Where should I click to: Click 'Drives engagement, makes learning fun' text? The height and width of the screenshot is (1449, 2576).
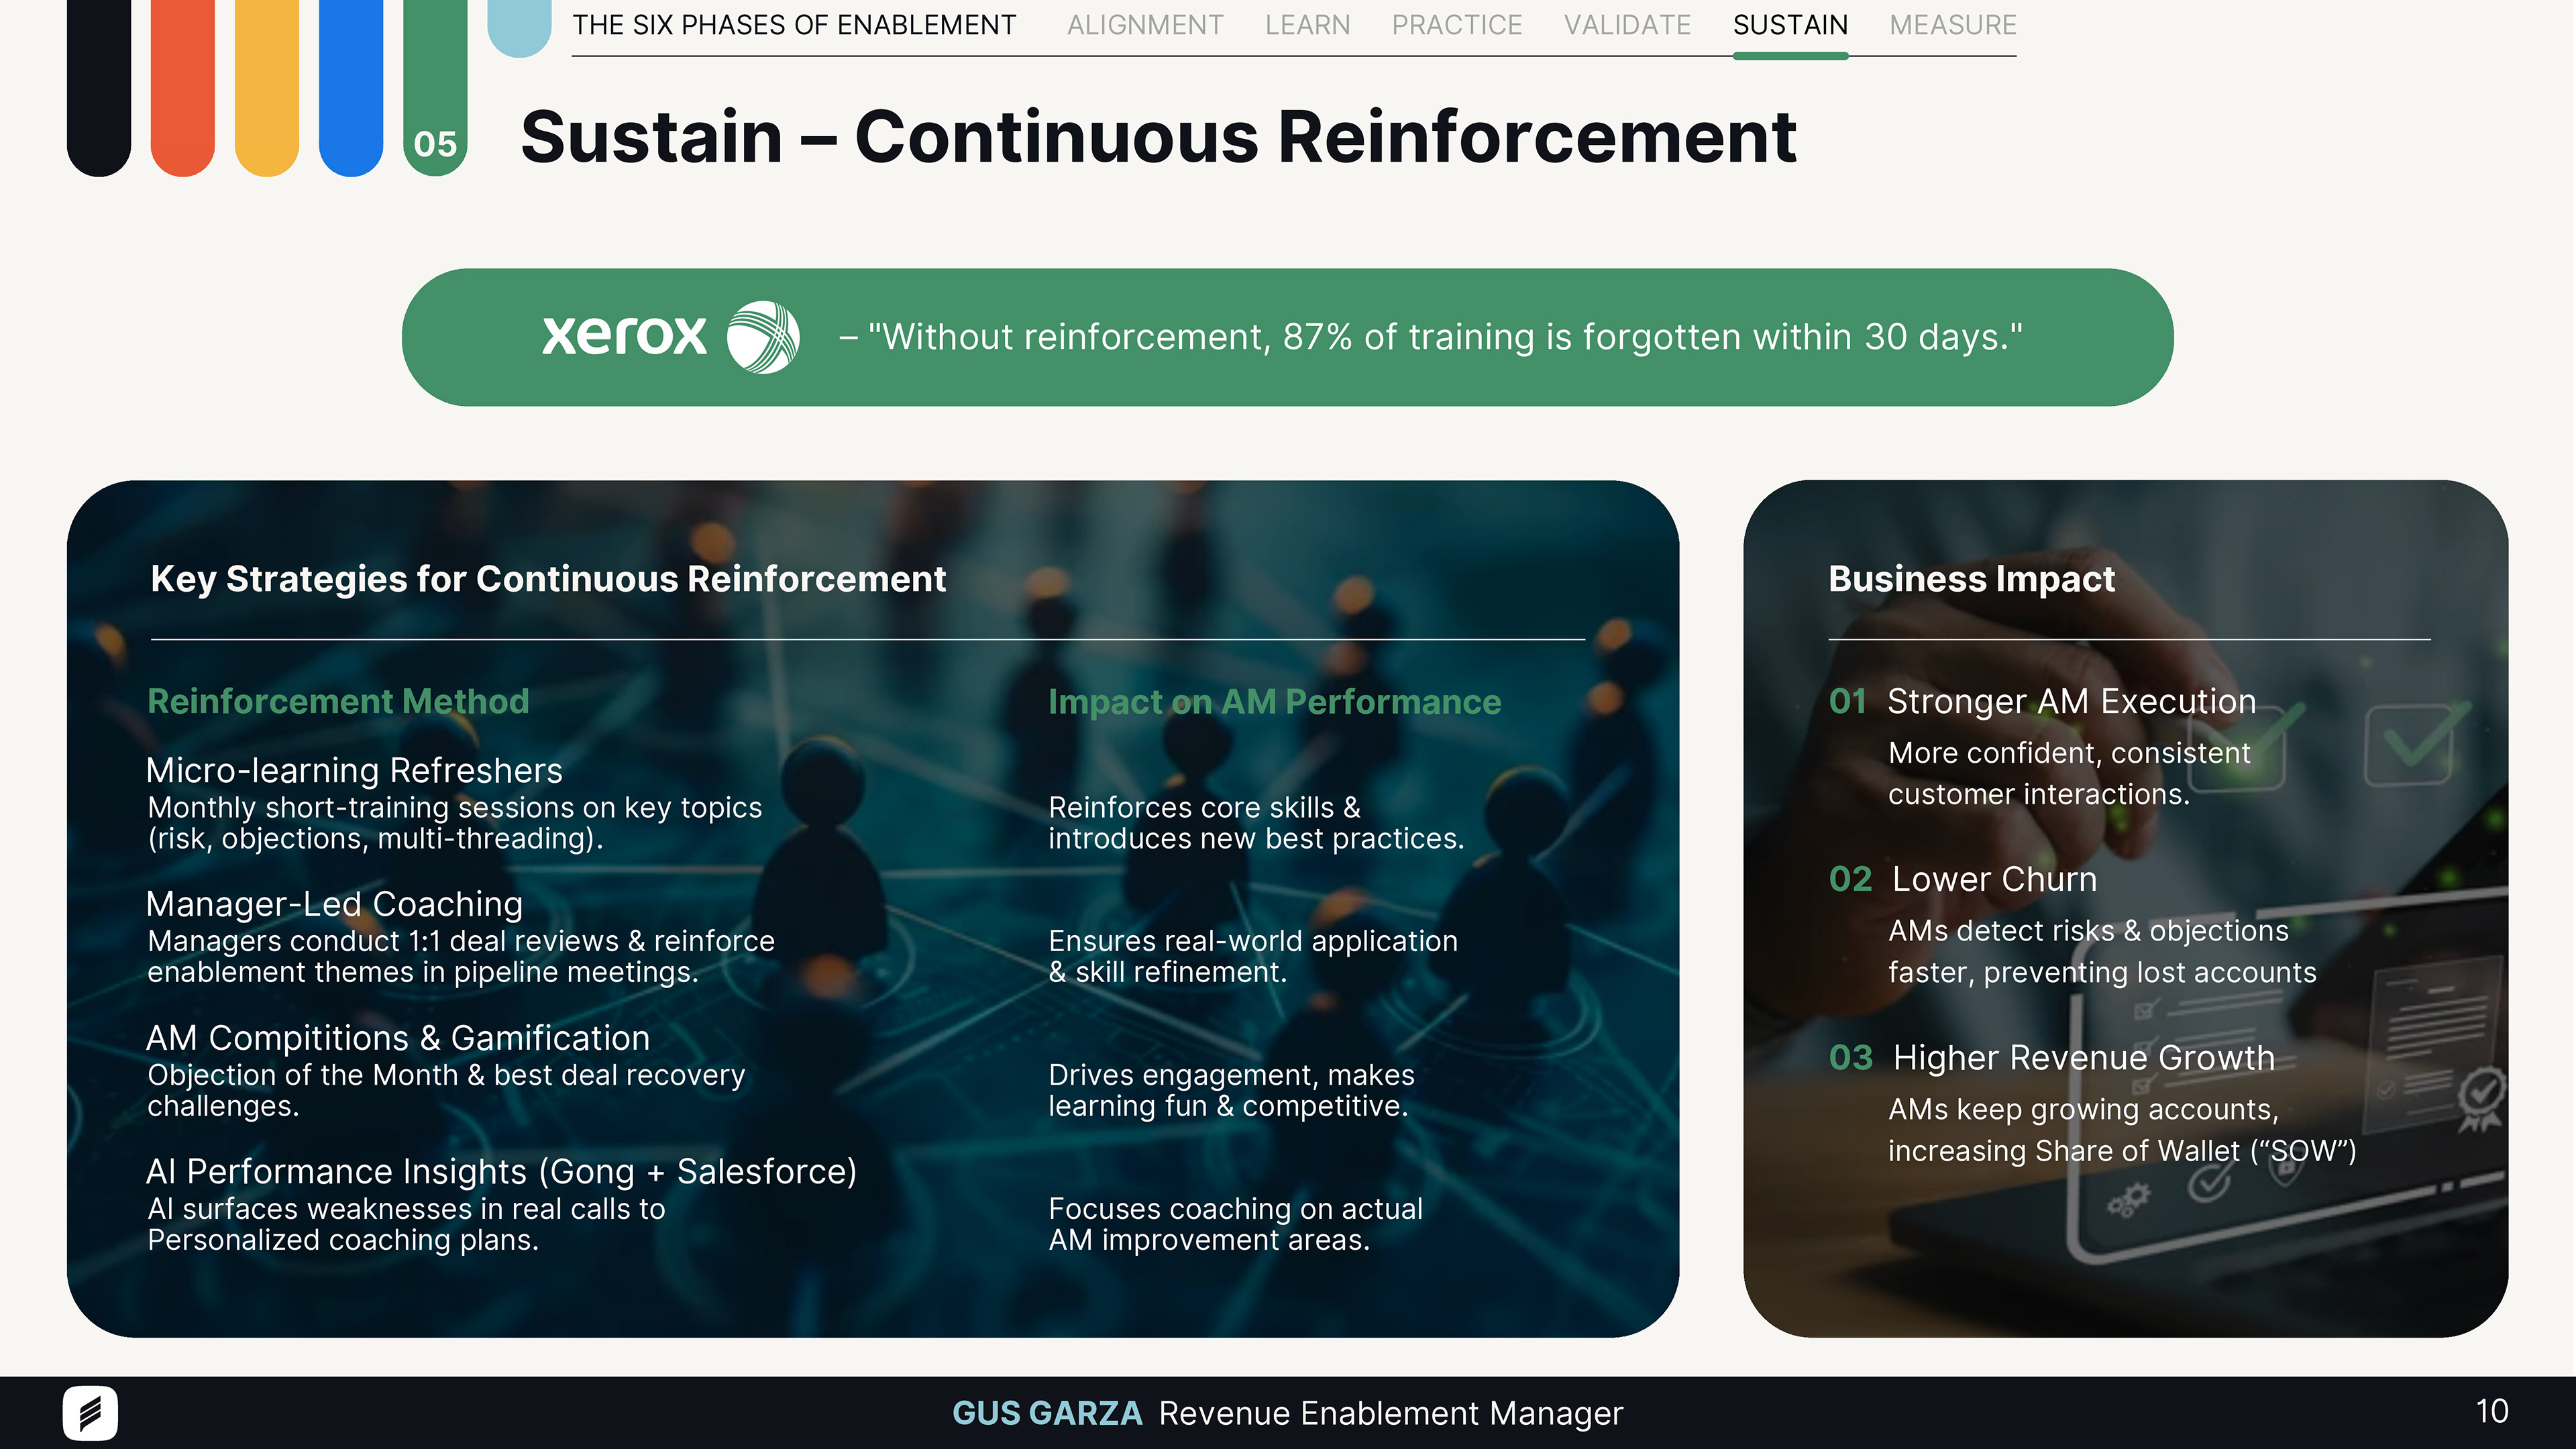(1231, 1090)
